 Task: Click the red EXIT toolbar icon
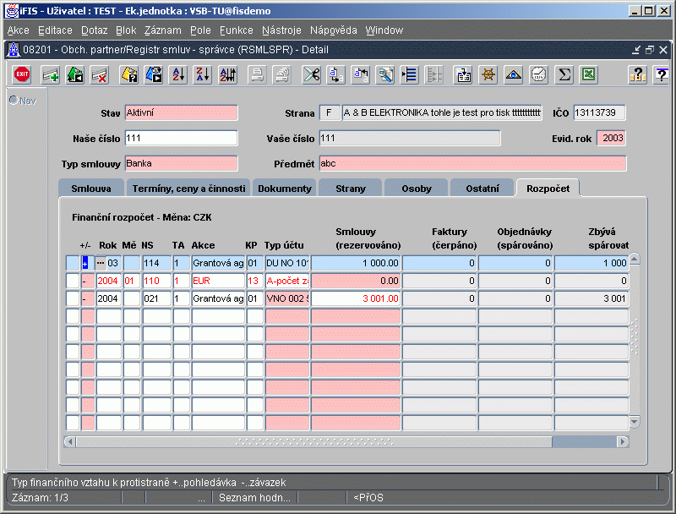click(22, 74)
